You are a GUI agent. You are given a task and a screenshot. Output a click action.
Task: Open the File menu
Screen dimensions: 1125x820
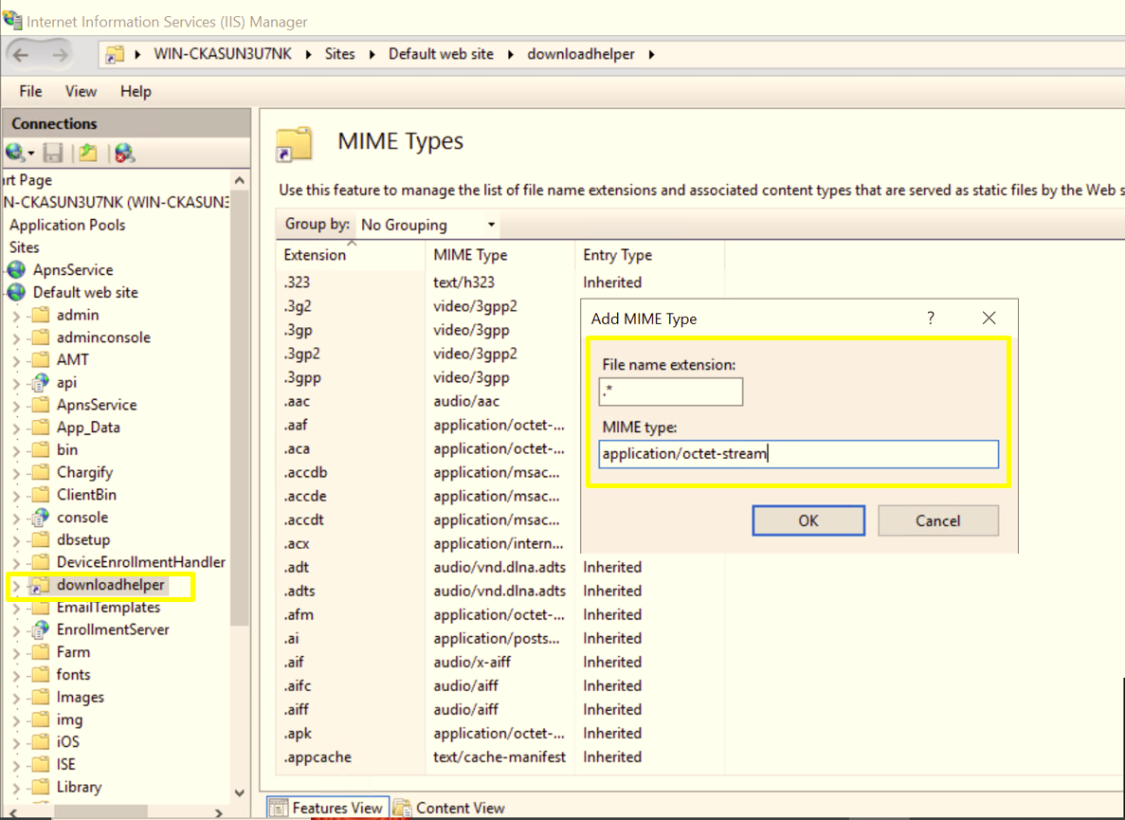click(30, 91)
